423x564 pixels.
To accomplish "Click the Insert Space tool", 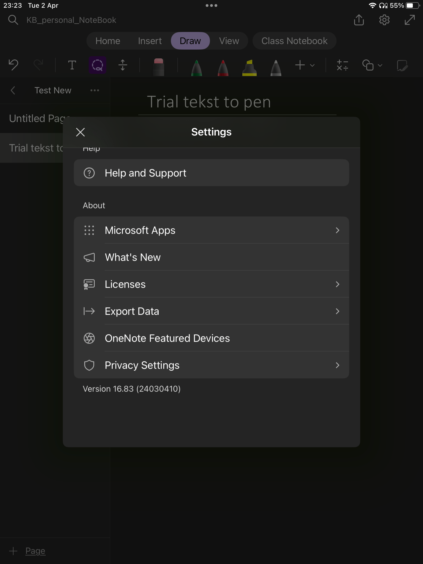I will pos(123,65).
